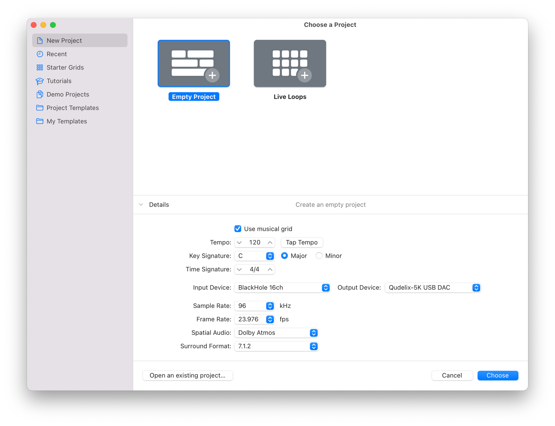This screenshot has width=555, height=426.
Task: Click the Project Templates folder icon
Action: point(40,108)
